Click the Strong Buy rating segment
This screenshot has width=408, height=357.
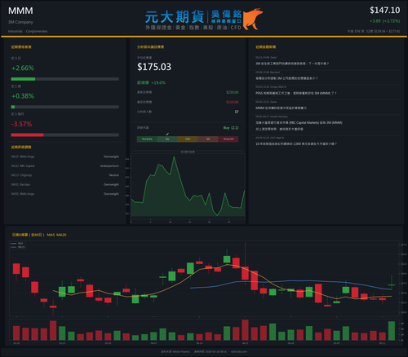point(147,139)
